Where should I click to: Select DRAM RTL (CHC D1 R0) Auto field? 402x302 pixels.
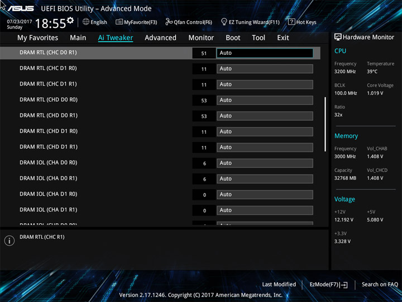tap(265, 69)
